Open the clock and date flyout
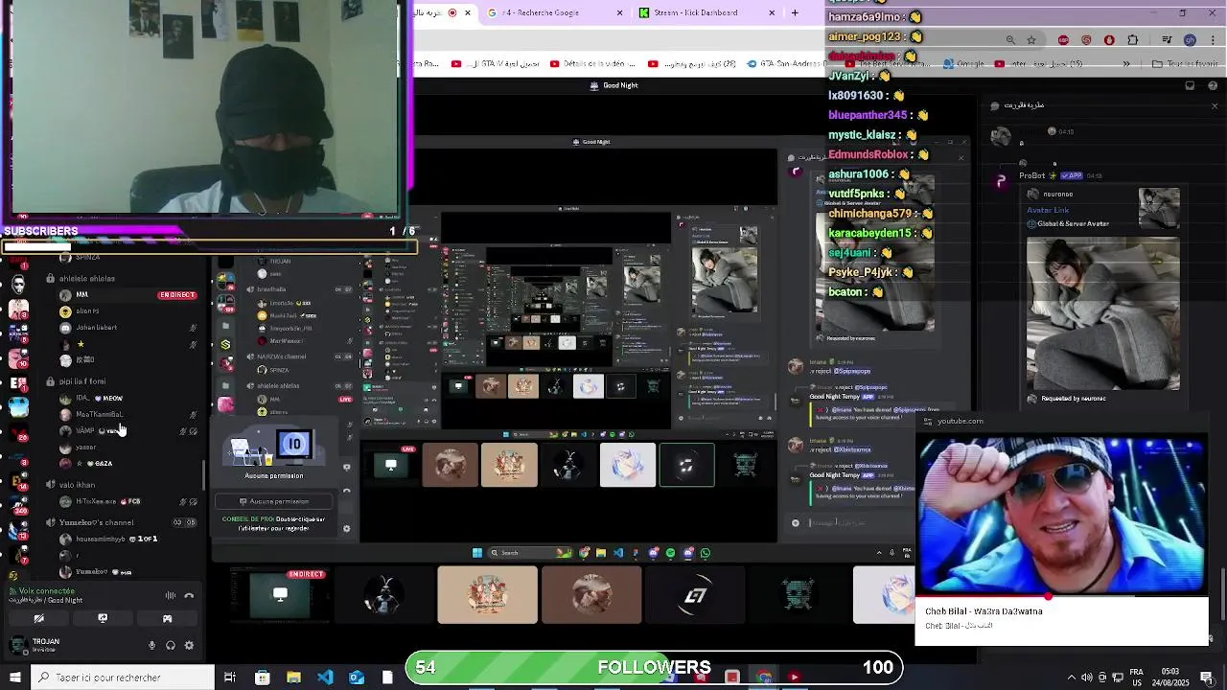Screen dimensions: 1227x690 coord(1169,677)
